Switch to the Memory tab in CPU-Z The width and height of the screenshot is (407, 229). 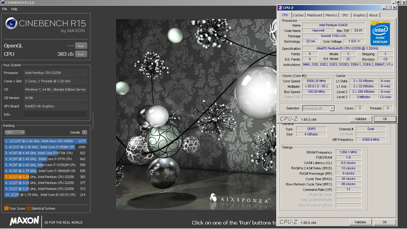[331, 15]
